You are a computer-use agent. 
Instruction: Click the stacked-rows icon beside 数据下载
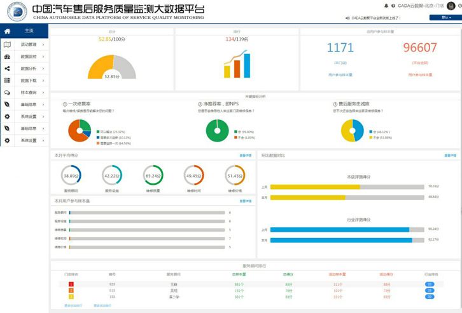coord(8,80)
